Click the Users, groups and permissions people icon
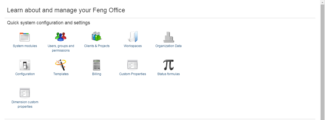This screenshot has height=120, width=325. [61, 37]
